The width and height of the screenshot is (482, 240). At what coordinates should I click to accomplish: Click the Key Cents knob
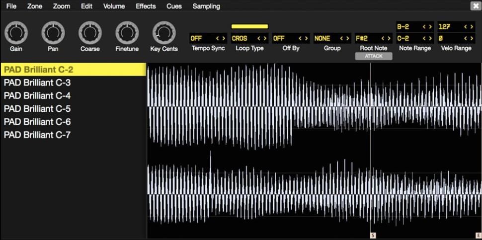pyautogui.click(x=164, y=33)
